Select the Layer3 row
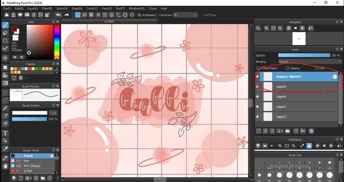The height and width of the screenshot is (182, 344). point(297,106)
